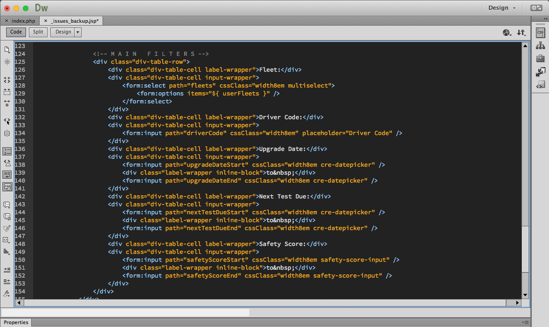Open the Open Documents list icon
The height and width of the screenshot is (327, 549).
(x=7, y=50)
